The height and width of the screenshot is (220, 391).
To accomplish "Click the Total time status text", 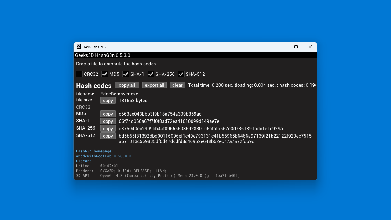I will point(252,85).
